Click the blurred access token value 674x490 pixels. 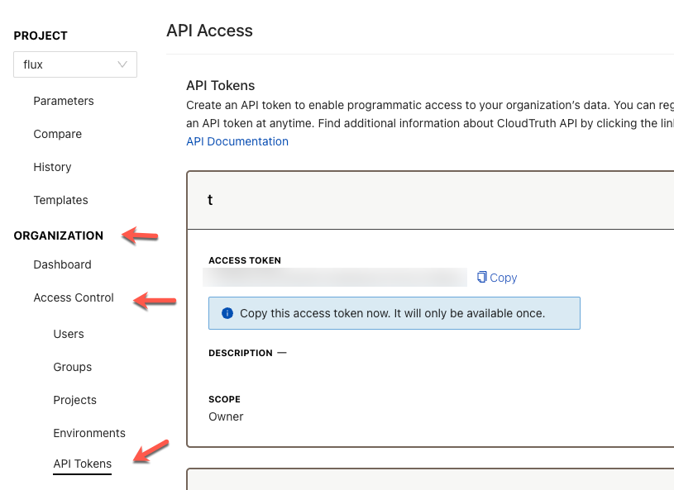[x=335, y=278]
